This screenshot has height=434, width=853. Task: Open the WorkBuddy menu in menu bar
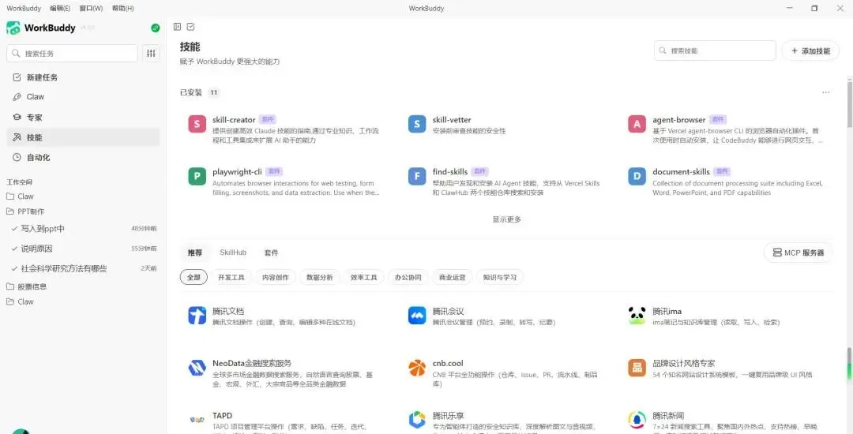point(24,8)
